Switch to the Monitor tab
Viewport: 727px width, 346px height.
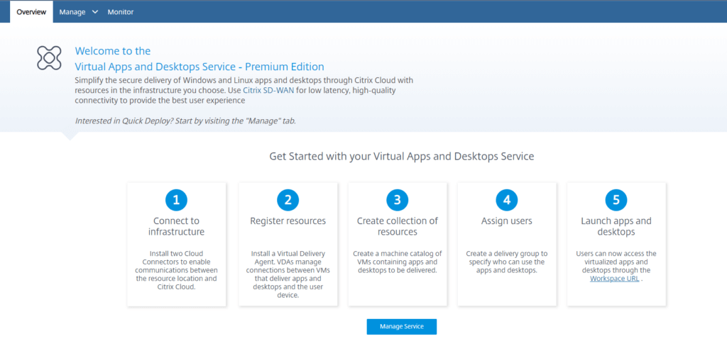[x=121, y=12]
